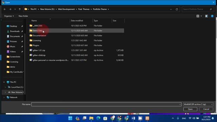Open Word from the taskbar
Viewport: 217px width, 122px height.
(x=133, y=118)
